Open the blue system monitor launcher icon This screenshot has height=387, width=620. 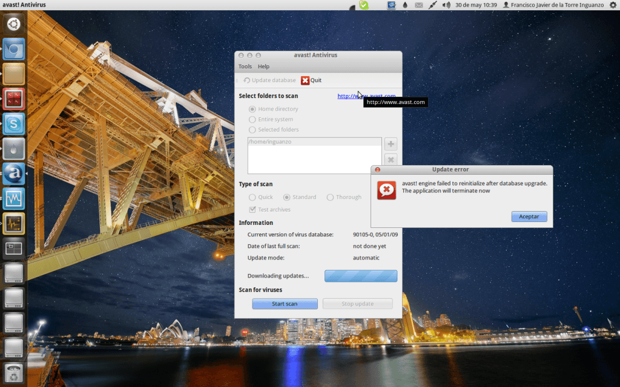pyautogui.click(x=13, y=198)
